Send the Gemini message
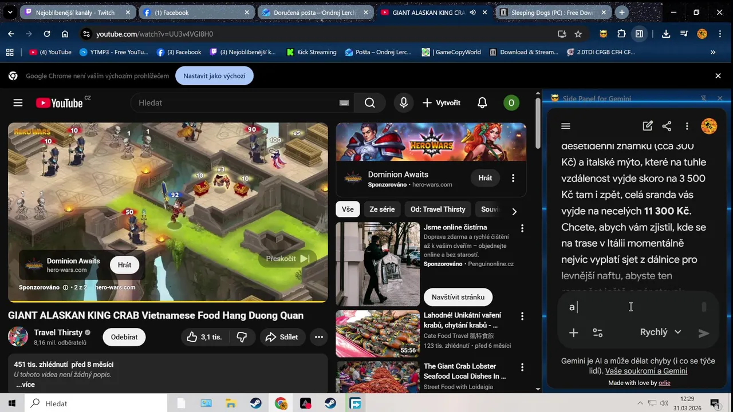 [x=704, y=333]
